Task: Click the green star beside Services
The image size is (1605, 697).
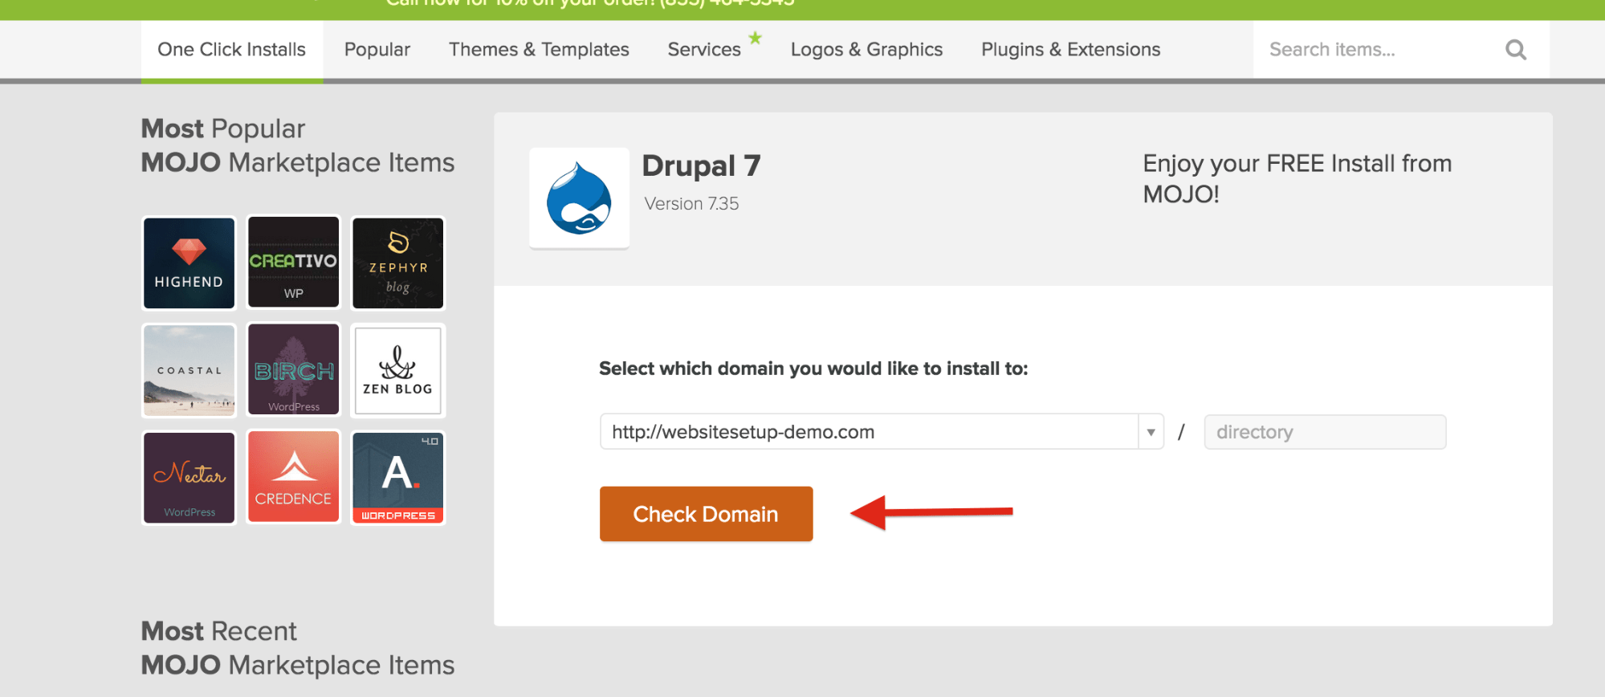Action: tap(755, 38)
